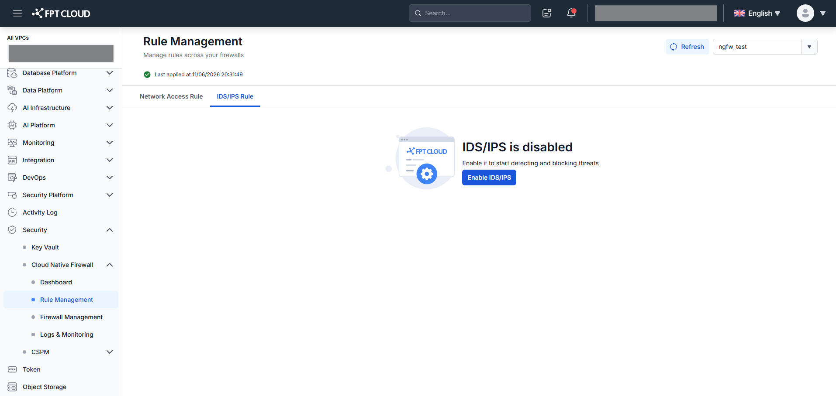Open the user account dropdown arrow
The image size is (836, 396).
point(823,13)
